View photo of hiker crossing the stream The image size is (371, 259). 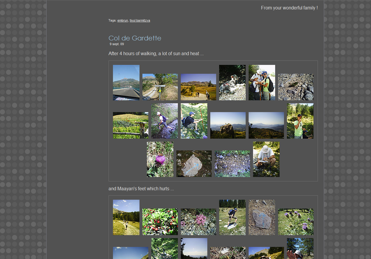pyautogui.click(x=165, y=121)
